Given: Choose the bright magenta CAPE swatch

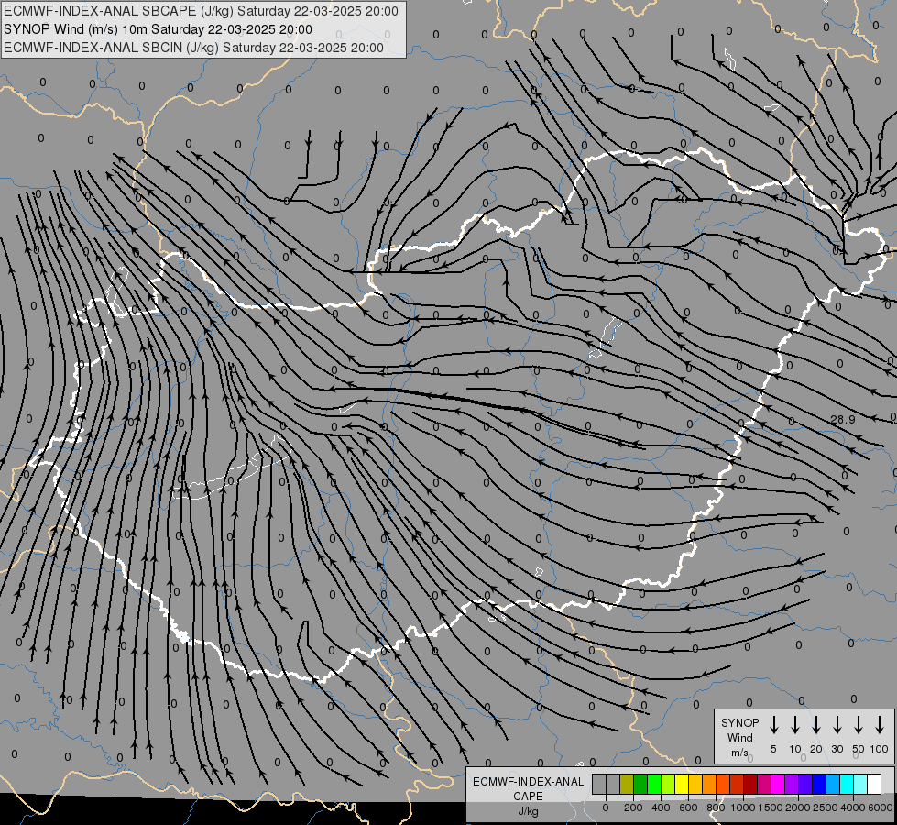Looking at the screenshot, I should [x=778, y=784].
